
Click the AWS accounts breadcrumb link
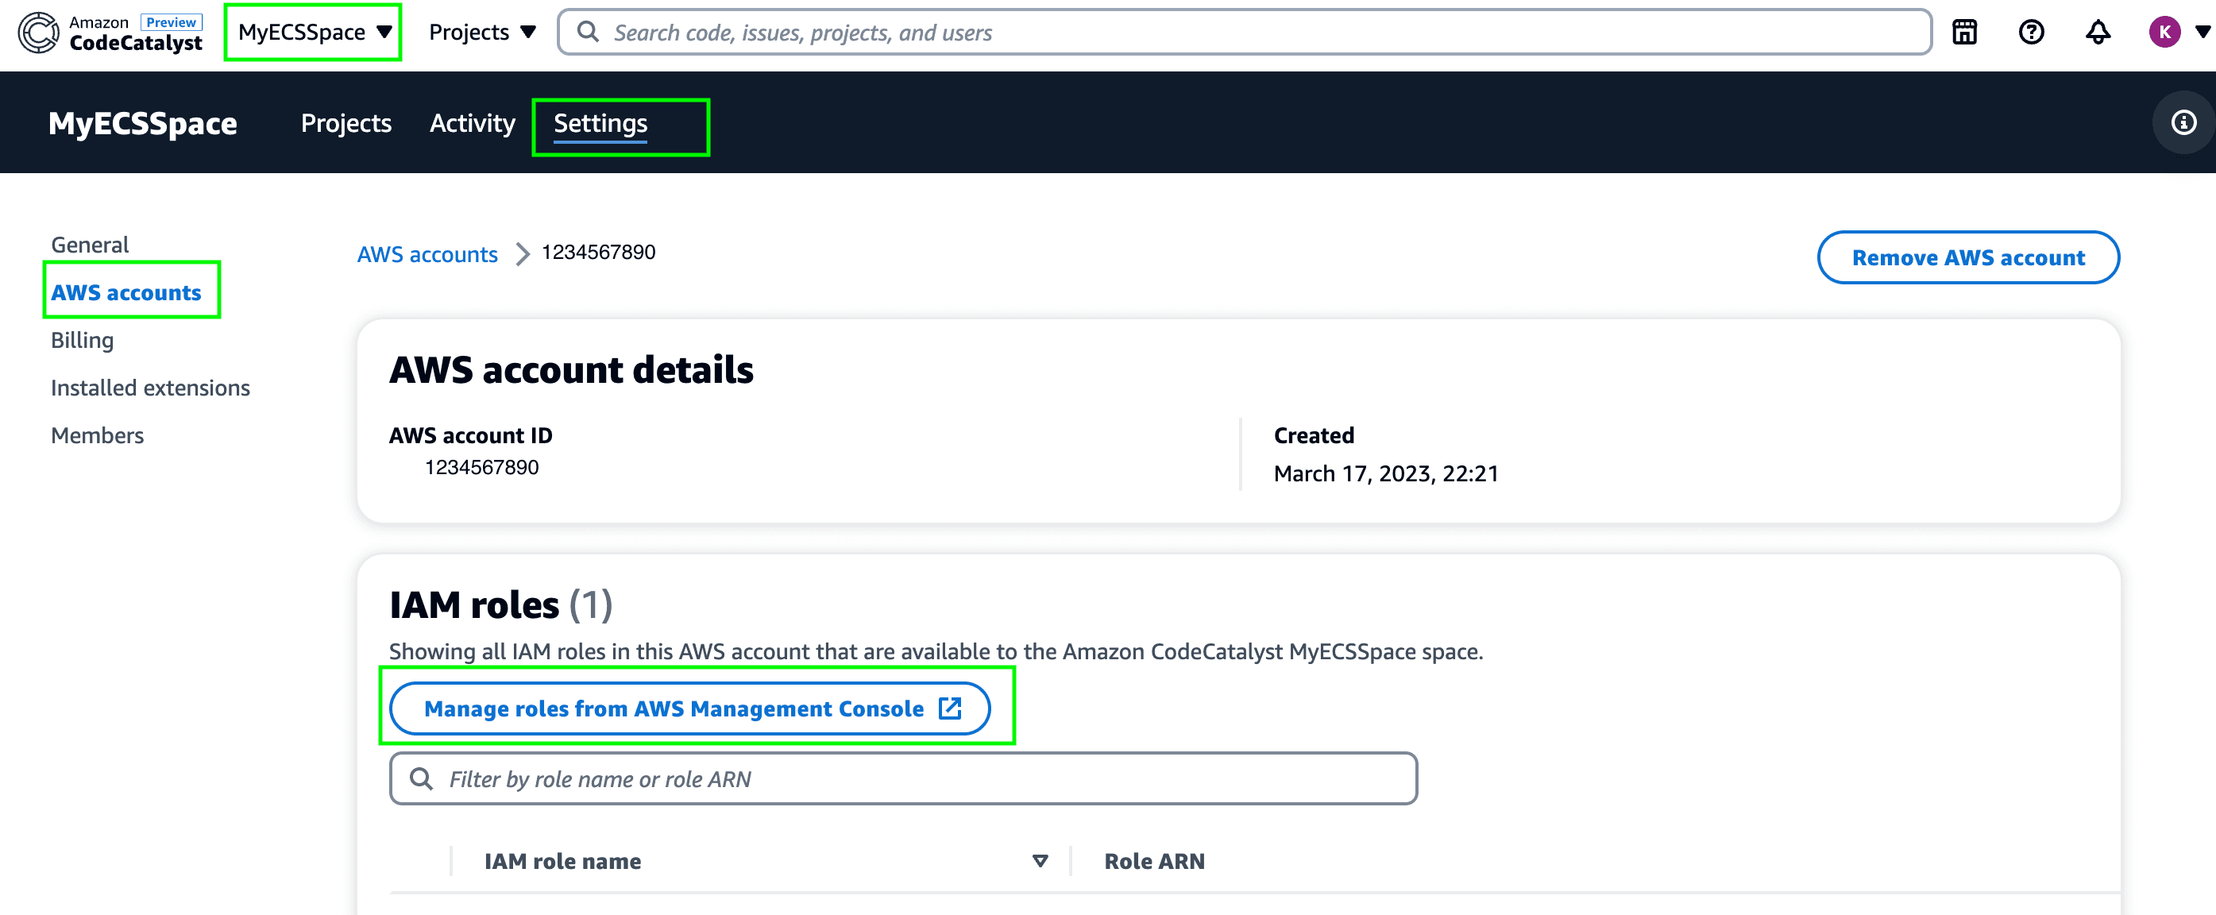[427, 254]
